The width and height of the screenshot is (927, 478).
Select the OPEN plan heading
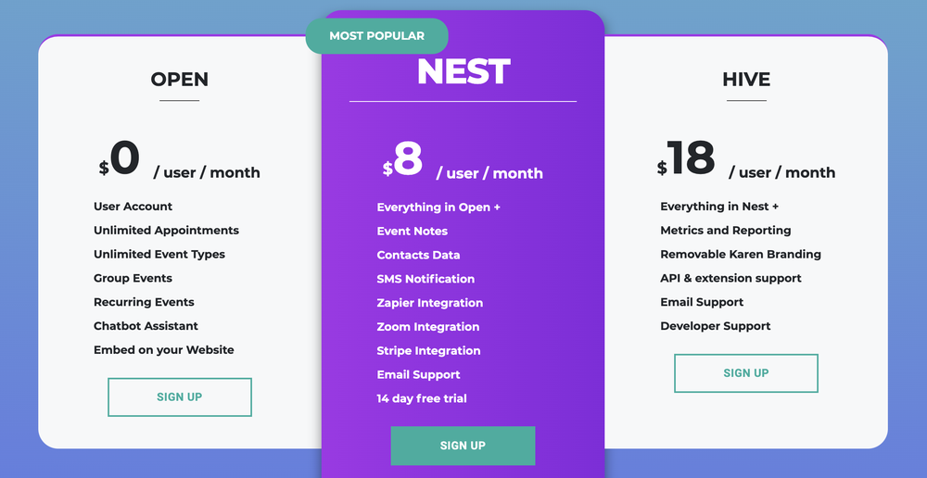(x=179, y=79)
